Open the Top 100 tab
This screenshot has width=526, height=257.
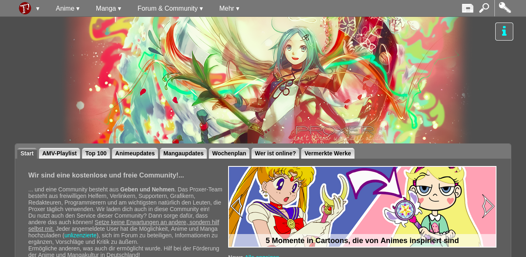96,153
